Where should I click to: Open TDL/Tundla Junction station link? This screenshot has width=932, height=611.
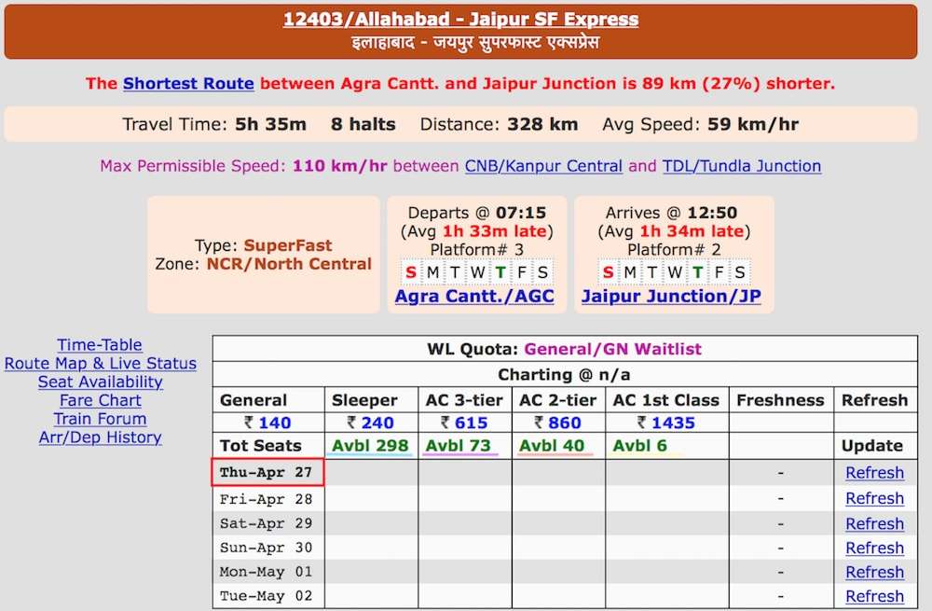[x=742, y=166]
